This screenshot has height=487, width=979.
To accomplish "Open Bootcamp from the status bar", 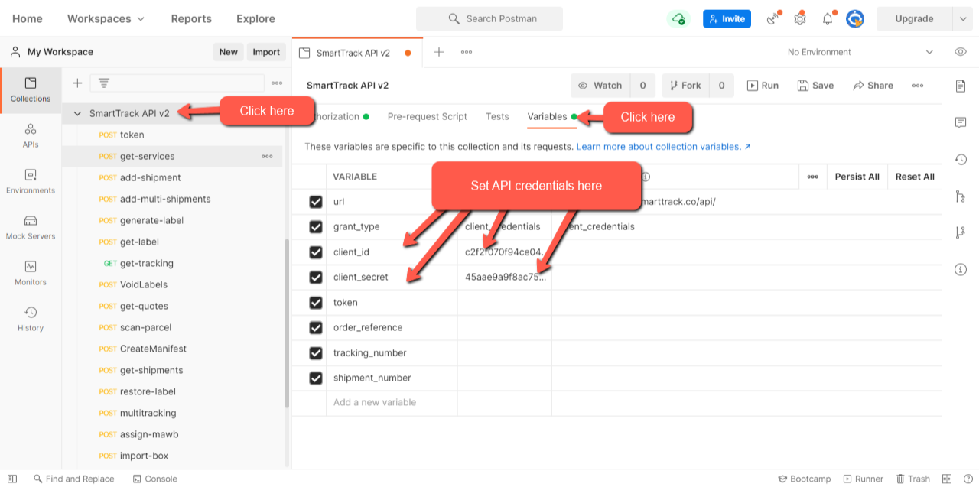I will 804,479.
